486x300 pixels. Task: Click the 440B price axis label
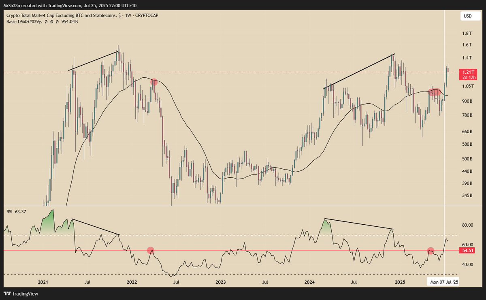tap(467, 171)
